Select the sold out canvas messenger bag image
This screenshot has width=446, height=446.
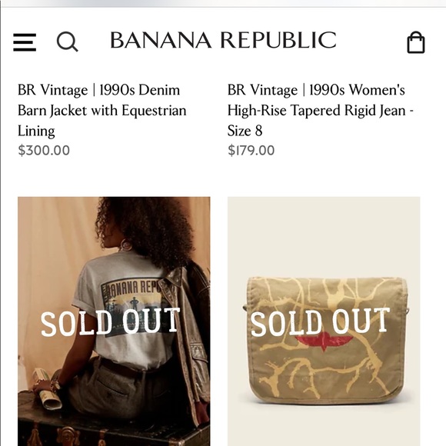click(x=324, y=321)
